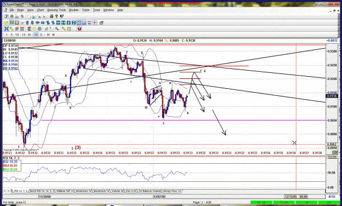Click the yellow highlighter icon
Image resolution: width=342 pixels, height=206 pixels.
pos(63,28)
